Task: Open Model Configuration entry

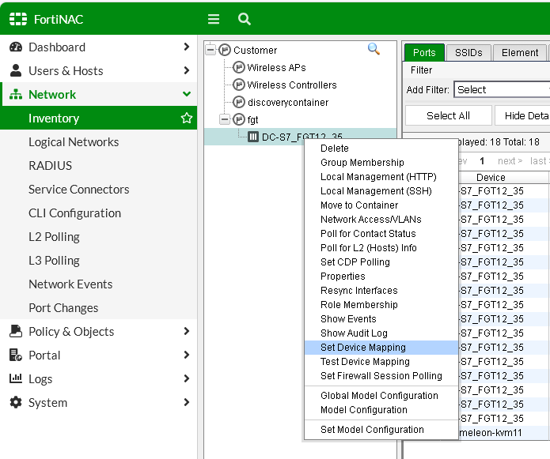Action: [381, 410]
